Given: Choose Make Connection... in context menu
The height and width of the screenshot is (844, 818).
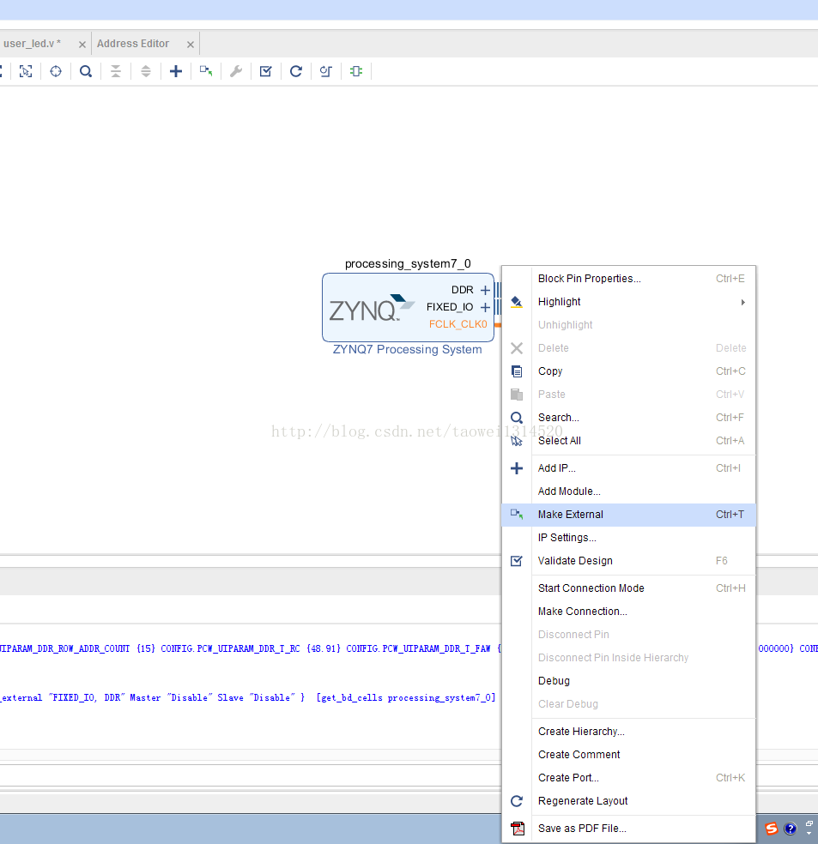Looking at the screenshot, I should (629, 611).
